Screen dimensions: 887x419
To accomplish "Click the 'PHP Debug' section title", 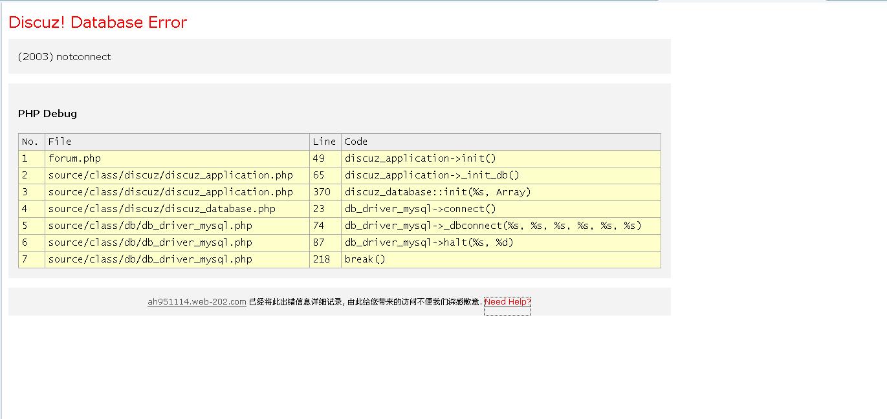I will 47,114.
